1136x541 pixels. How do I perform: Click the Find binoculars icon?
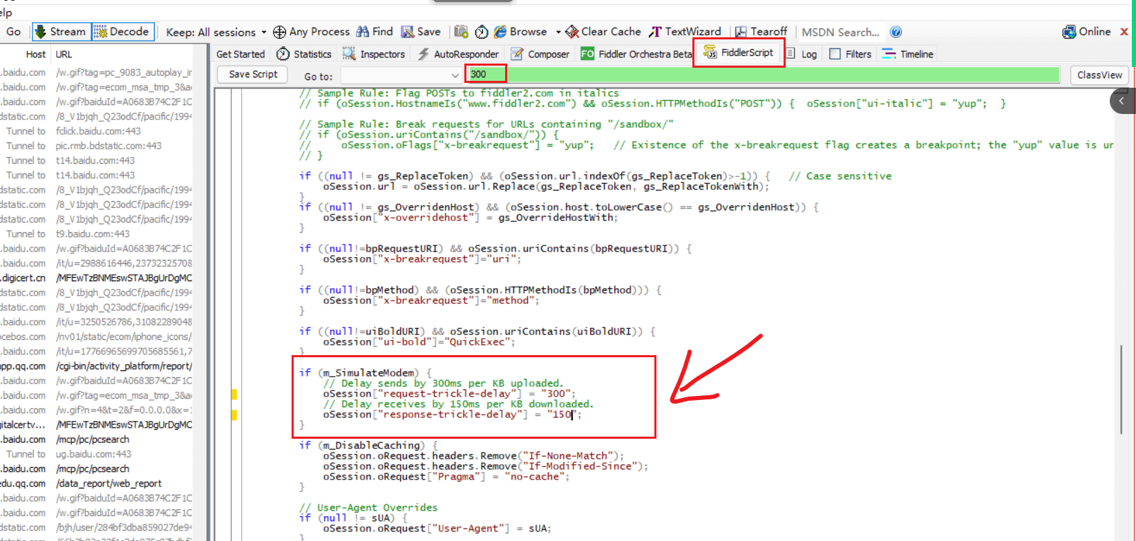(363, 32)
